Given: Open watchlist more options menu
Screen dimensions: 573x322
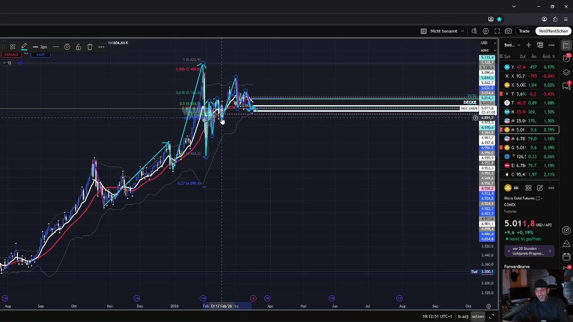Looking at the screenshot, I should click(x=552, y=45).
